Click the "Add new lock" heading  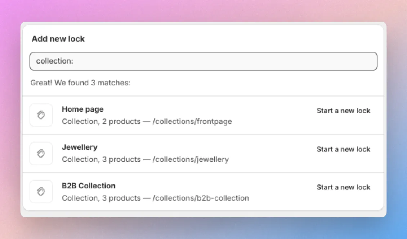[58, 39]
